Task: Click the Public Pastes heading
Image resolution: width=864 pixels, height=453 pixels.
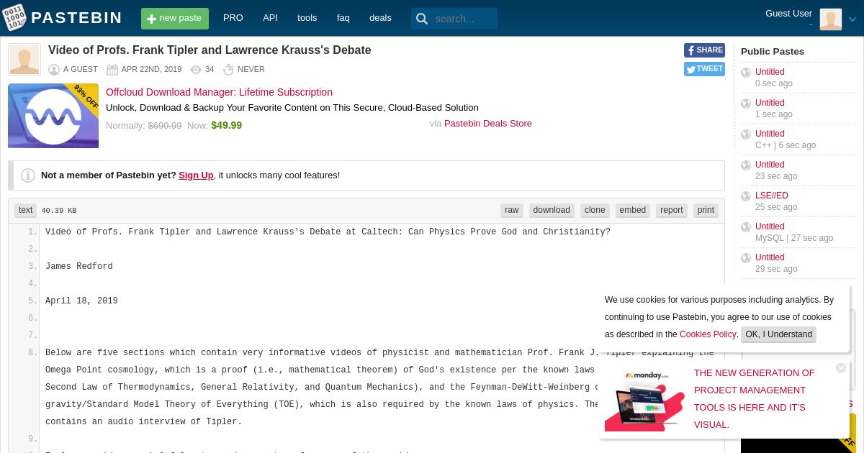Action: pos(773,51)
